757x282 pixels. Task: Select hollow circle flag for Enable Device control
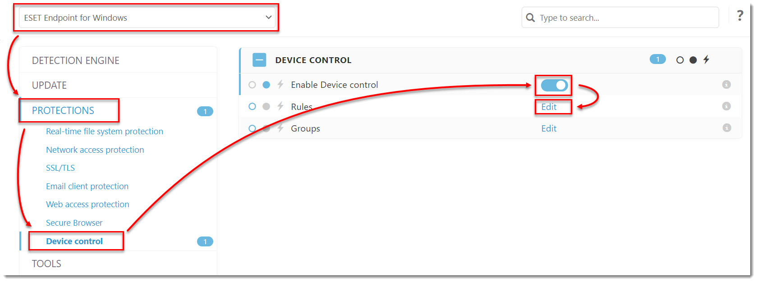[x=252, y=85]
